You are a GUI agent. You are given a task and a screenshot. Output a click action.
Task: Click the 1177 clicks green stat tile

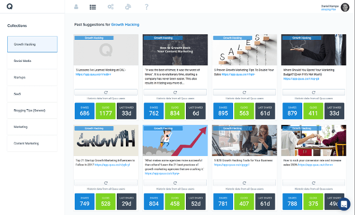click(106, 111)
